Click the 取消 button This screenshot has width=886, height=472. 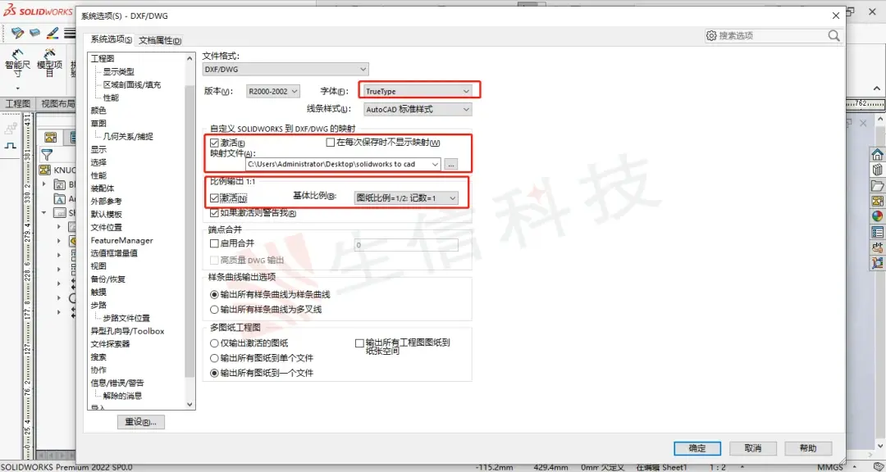point(752,448)
